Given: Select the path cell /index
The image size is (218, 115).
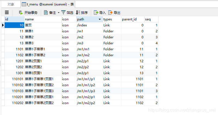Looking at the screenshot, I should click(x=90, y=25).
